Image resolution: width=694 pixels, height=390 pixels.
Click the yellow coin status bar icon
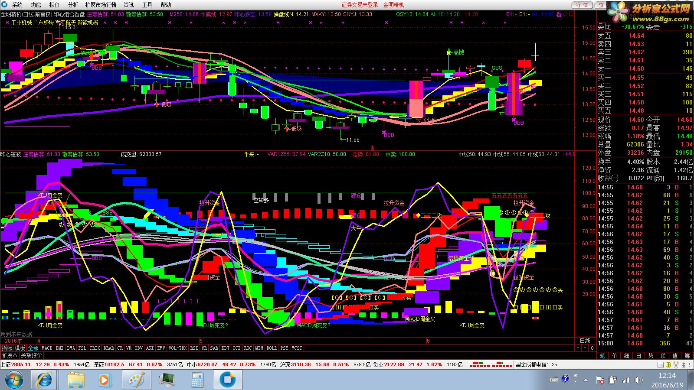pyautogui.click(x=668, y=364)
